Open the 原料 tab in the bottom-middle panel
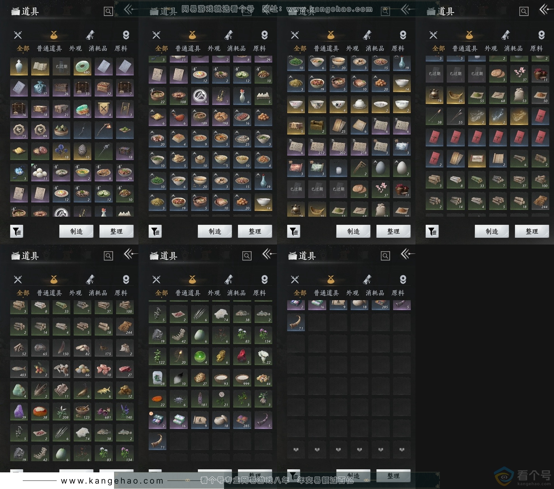 point(259,293)
